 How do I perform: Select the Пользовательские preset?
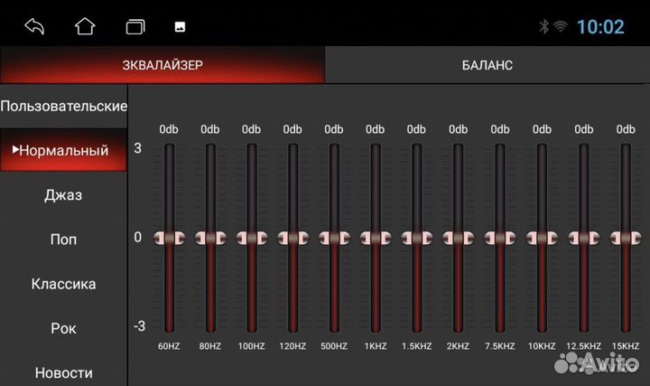[x=64, y=106]
